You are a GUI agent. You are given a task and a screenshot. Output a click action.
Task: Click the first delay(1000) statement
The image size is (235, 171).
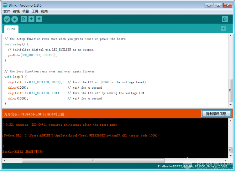pos(18,87)
